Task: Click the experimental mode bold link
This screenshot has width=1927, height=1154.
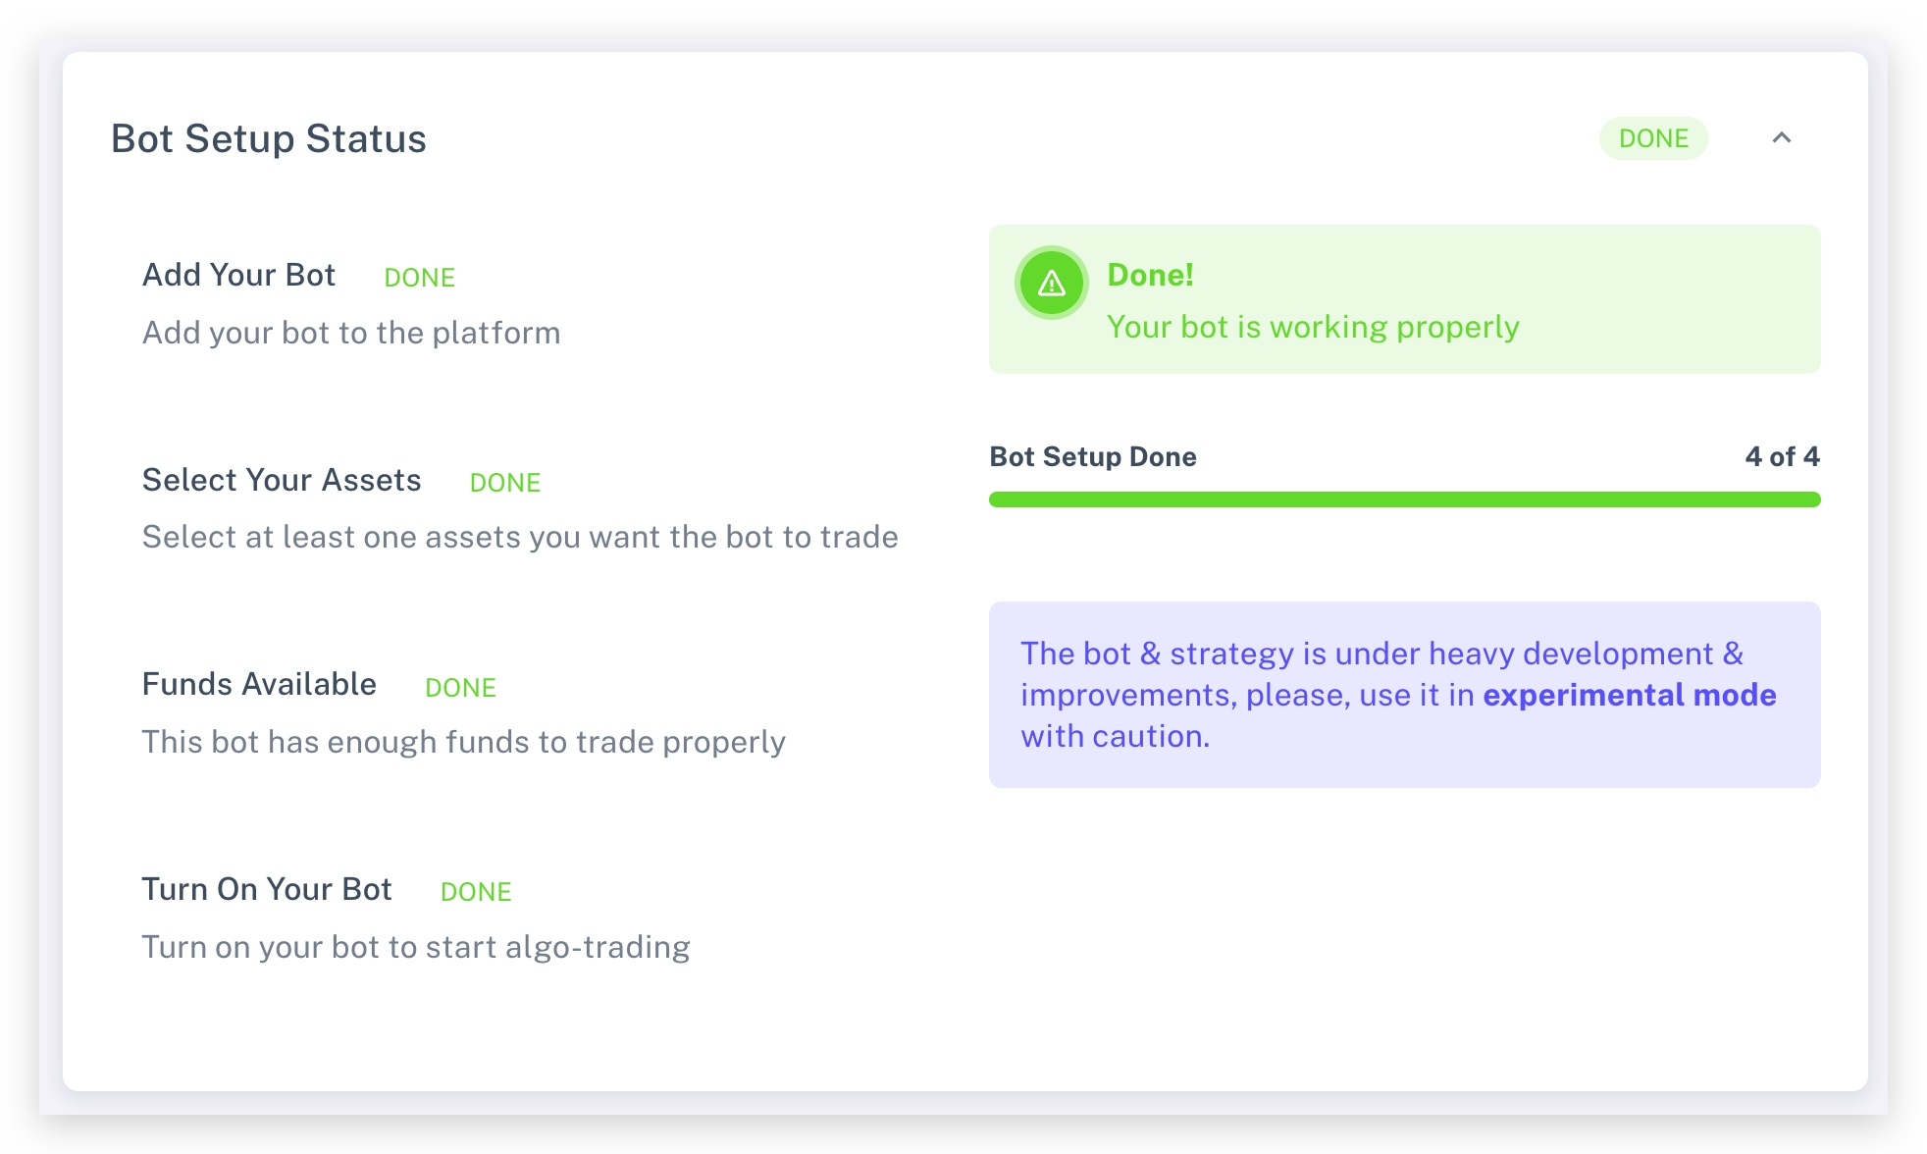Action: (1629, 695)
